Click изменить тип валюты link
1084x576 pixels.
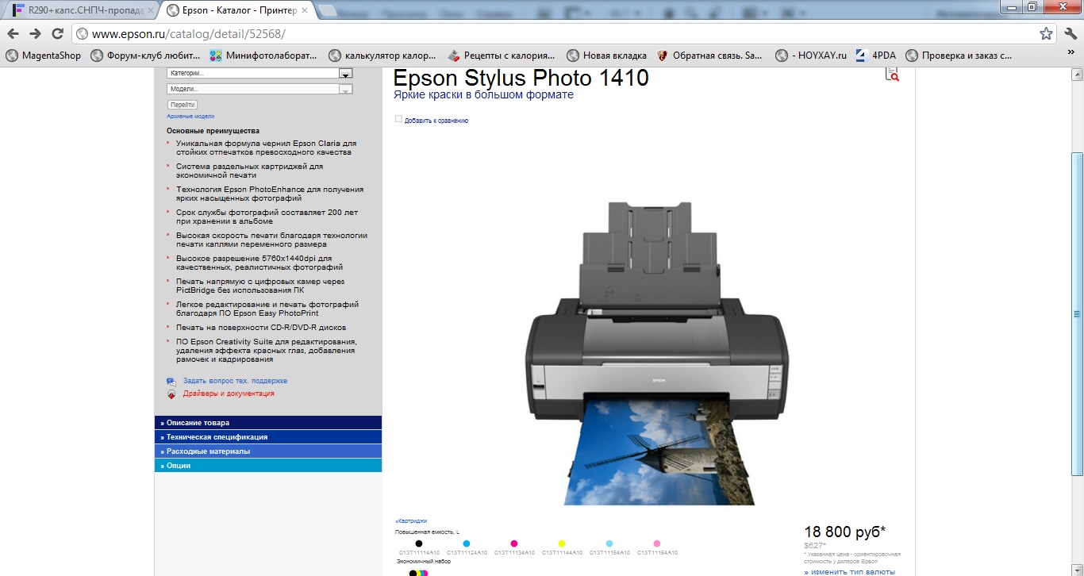coord(850,572)
